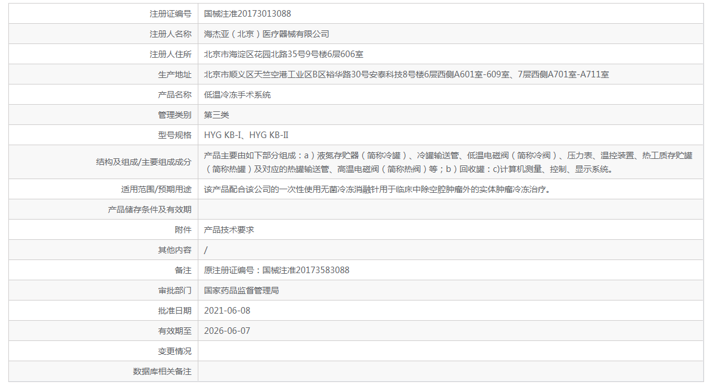Click the 审批部门 label
713x388 pixels.
click(175, 290)
